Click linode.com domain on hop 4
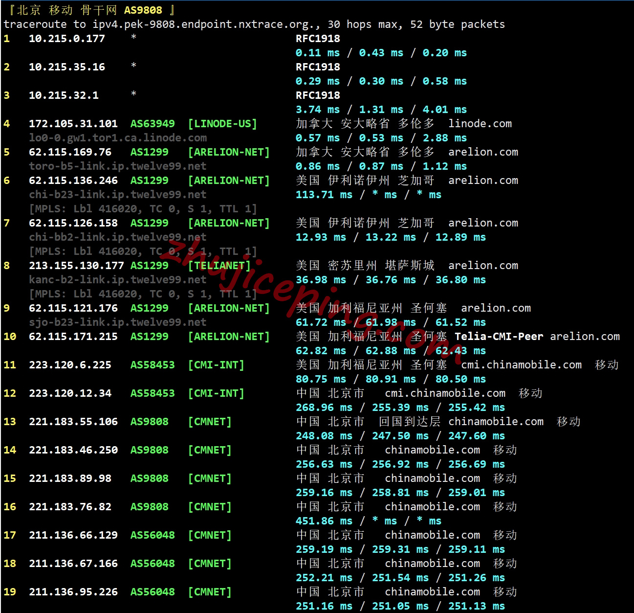The width and height of the screenshot is (634, 613). (x=480, y=124)
